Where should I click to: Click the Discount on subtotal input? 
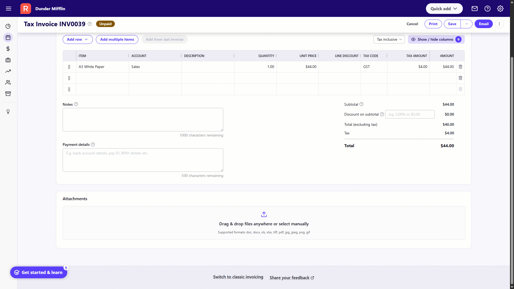coord(410,114)
